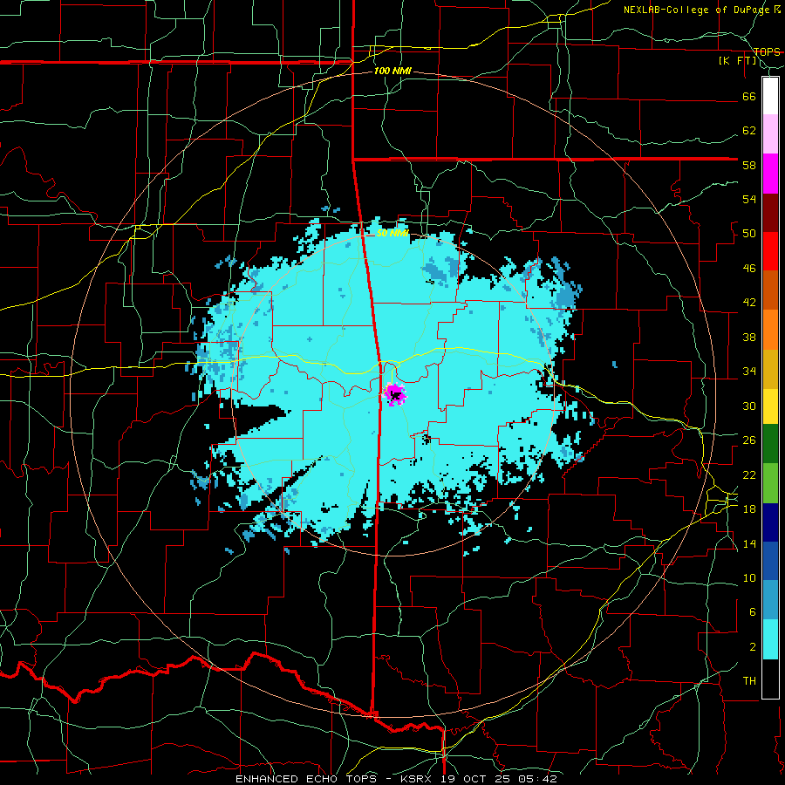Click the dark orange 46 legend swatch
The height and width of the screenshot is (785, 785).
coord(770,290)
